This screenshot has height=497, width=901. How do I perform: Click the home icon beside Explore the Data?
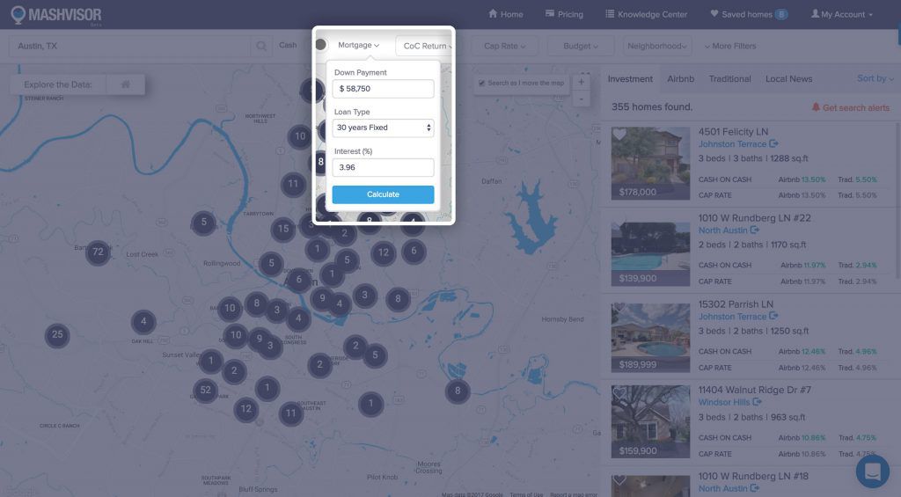pyautogui.click(x=126, y=84)
